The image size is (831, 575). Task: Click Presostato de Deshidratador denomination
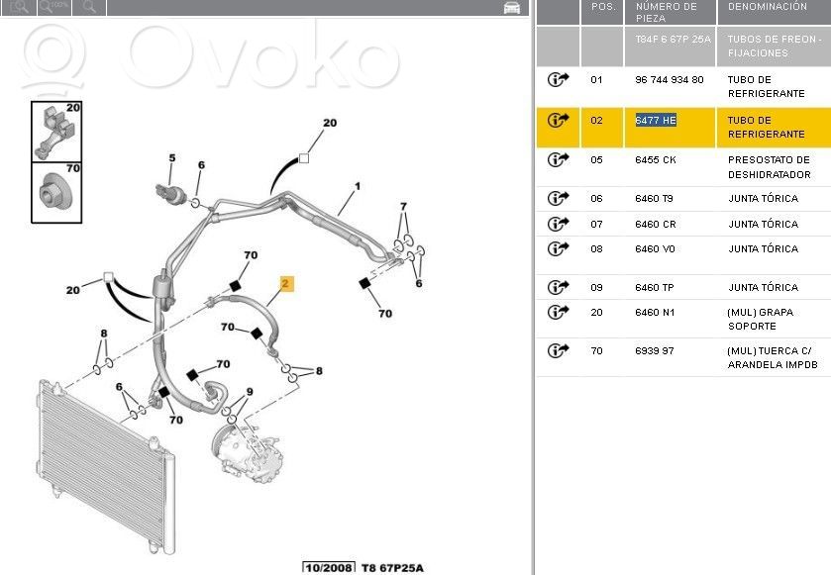tap(769, 167)
